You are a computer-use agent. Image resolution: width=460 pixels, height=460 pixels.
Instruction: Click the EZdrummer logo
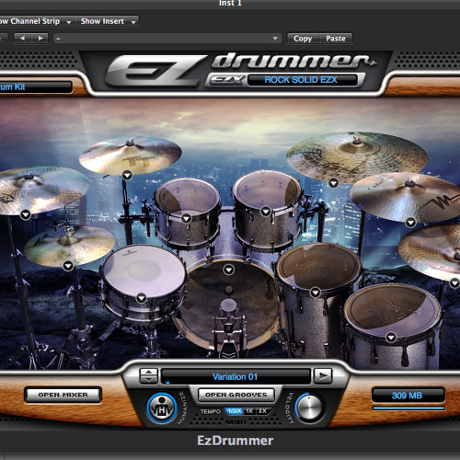coord(241,70)
